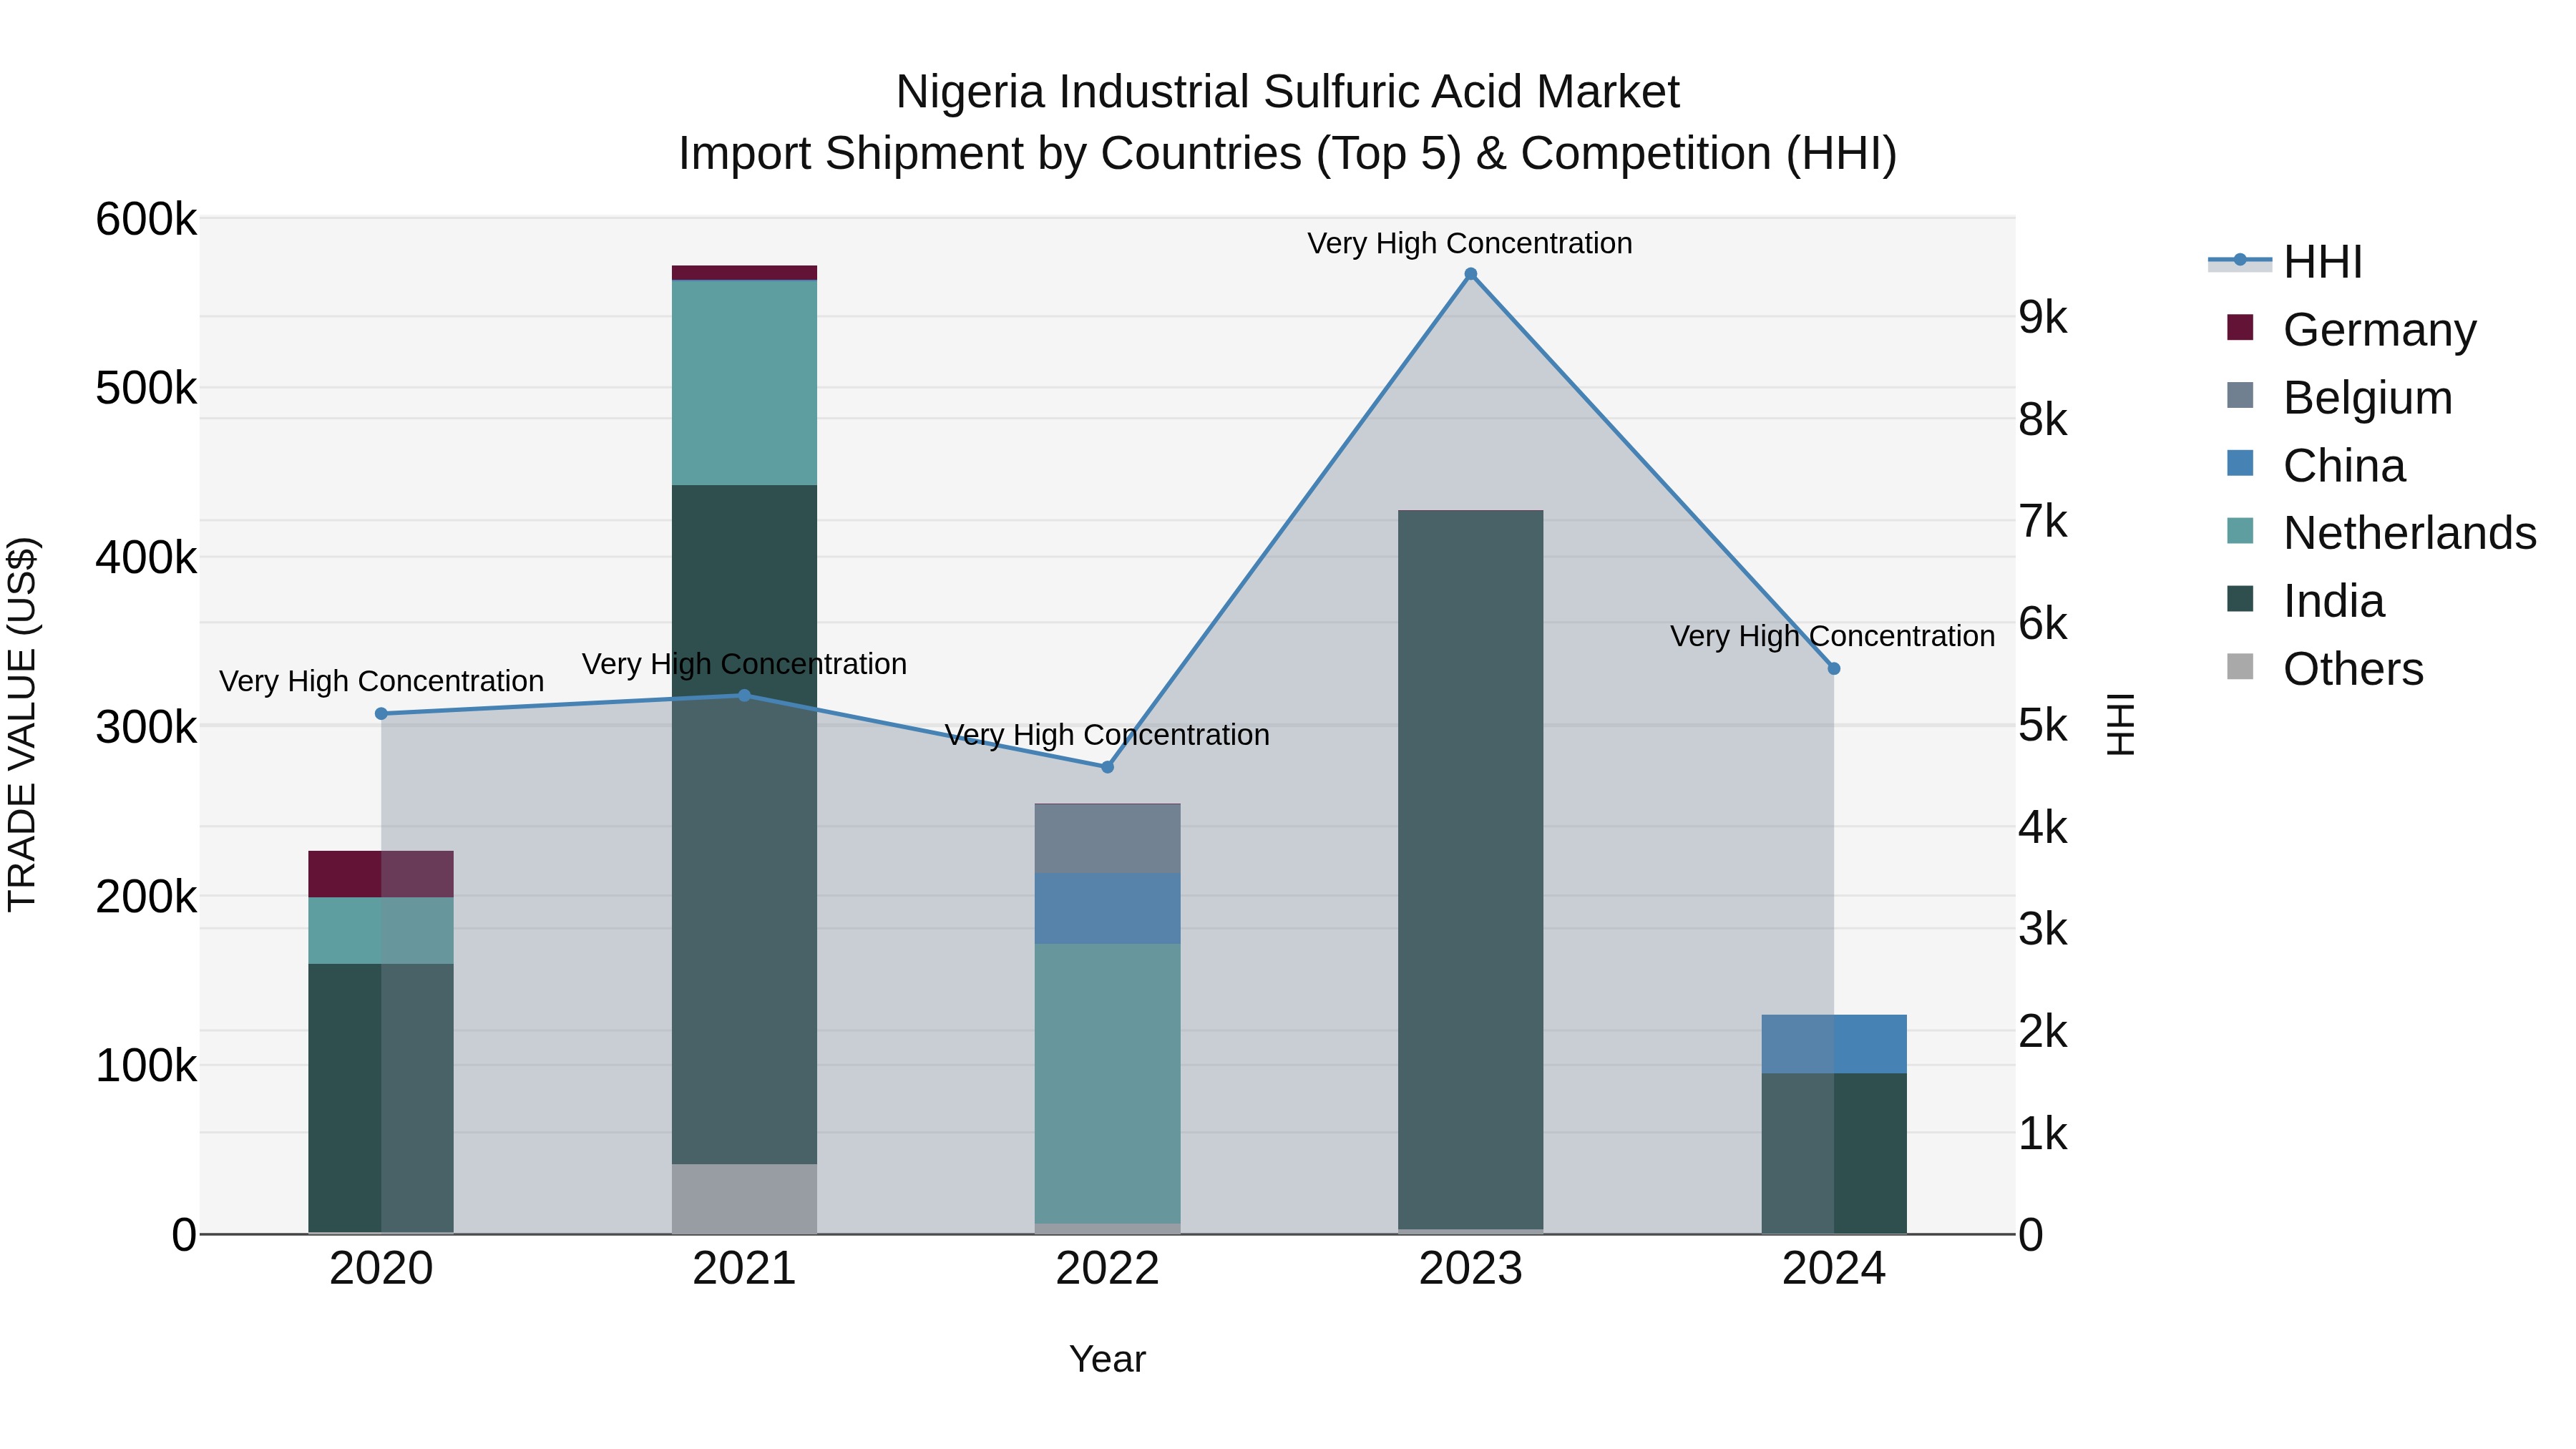This screenshot has height=1449, width=2576.
Task: Hide the Netherlands series via legend
Action: 2382,532
